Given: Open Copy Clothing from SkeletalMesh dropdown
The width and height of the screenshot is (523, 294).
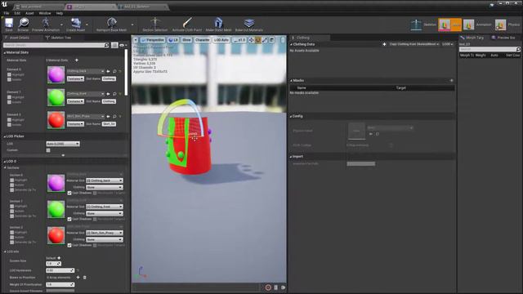Looking at the screenshot, I should [x=413, y=44].
